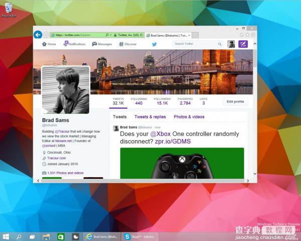Screen dimensions: 301x241
Task: Open the Followers 15.1K list
Action: [x=162, y=101]
